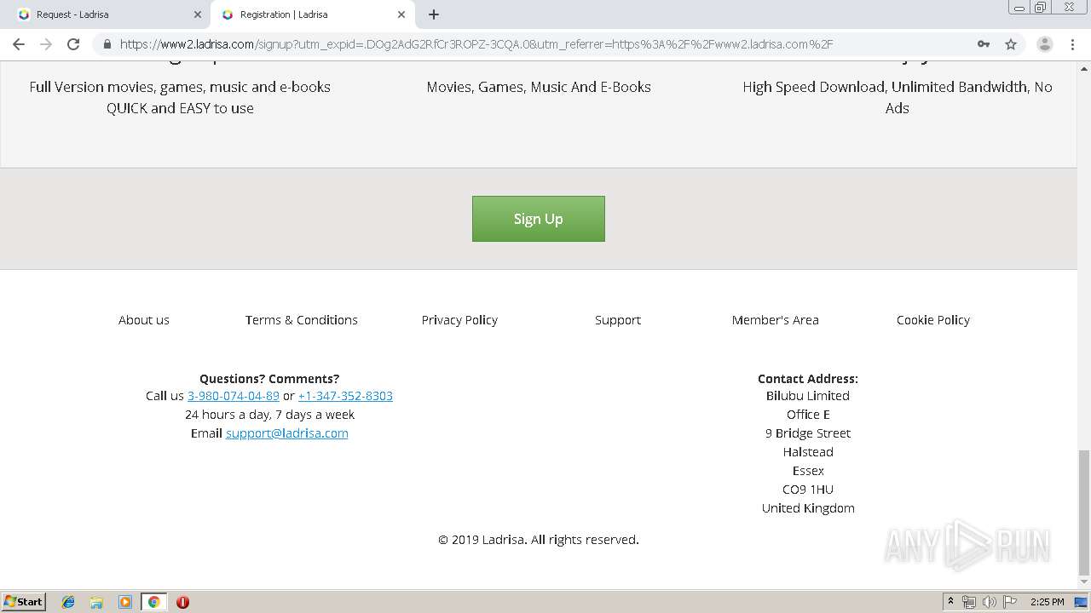This screenshot has width=1091, height=613.
Task: Open the network tray icon
Action: 969,602
